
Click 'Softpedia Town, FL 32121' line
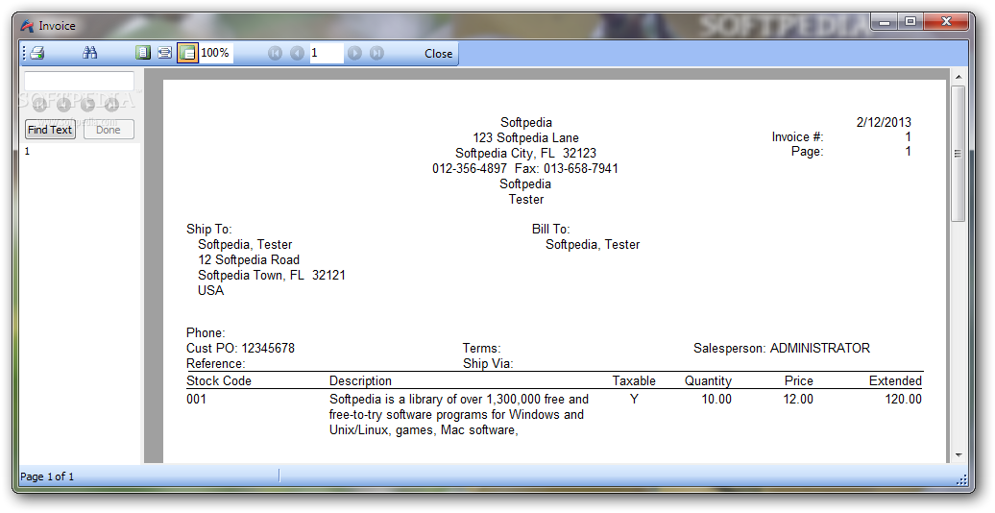(x=272, y=275)
